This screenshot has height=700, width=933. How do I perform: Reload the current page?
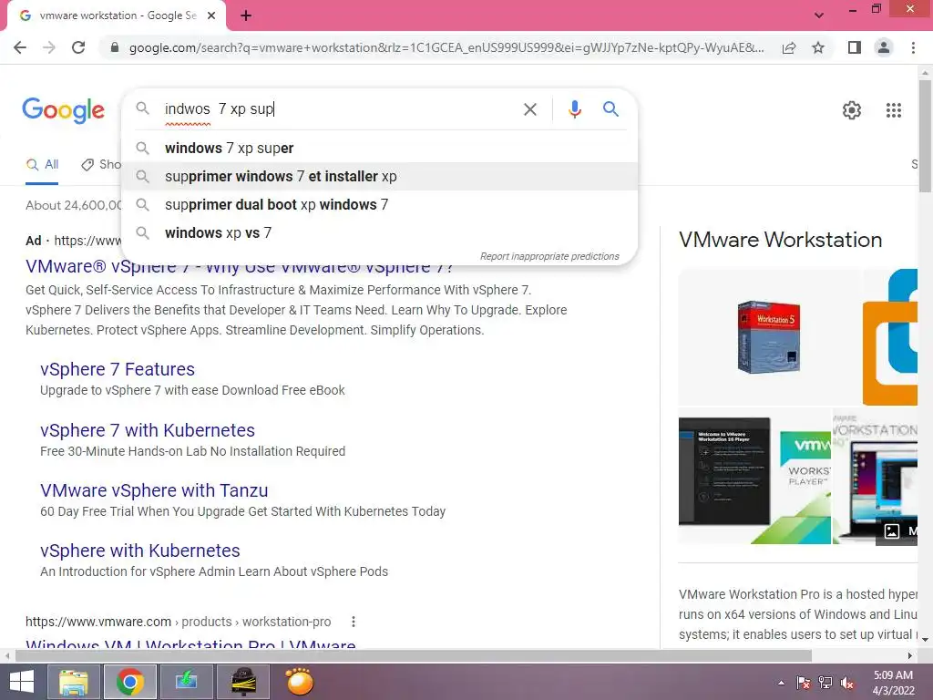coord(78,47)
